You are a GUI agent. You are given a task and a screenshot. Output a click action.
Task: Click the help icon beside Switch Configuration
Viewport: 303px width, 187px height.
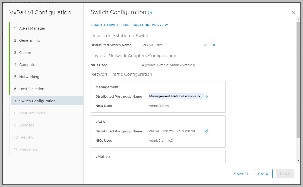tap(150, 13)
